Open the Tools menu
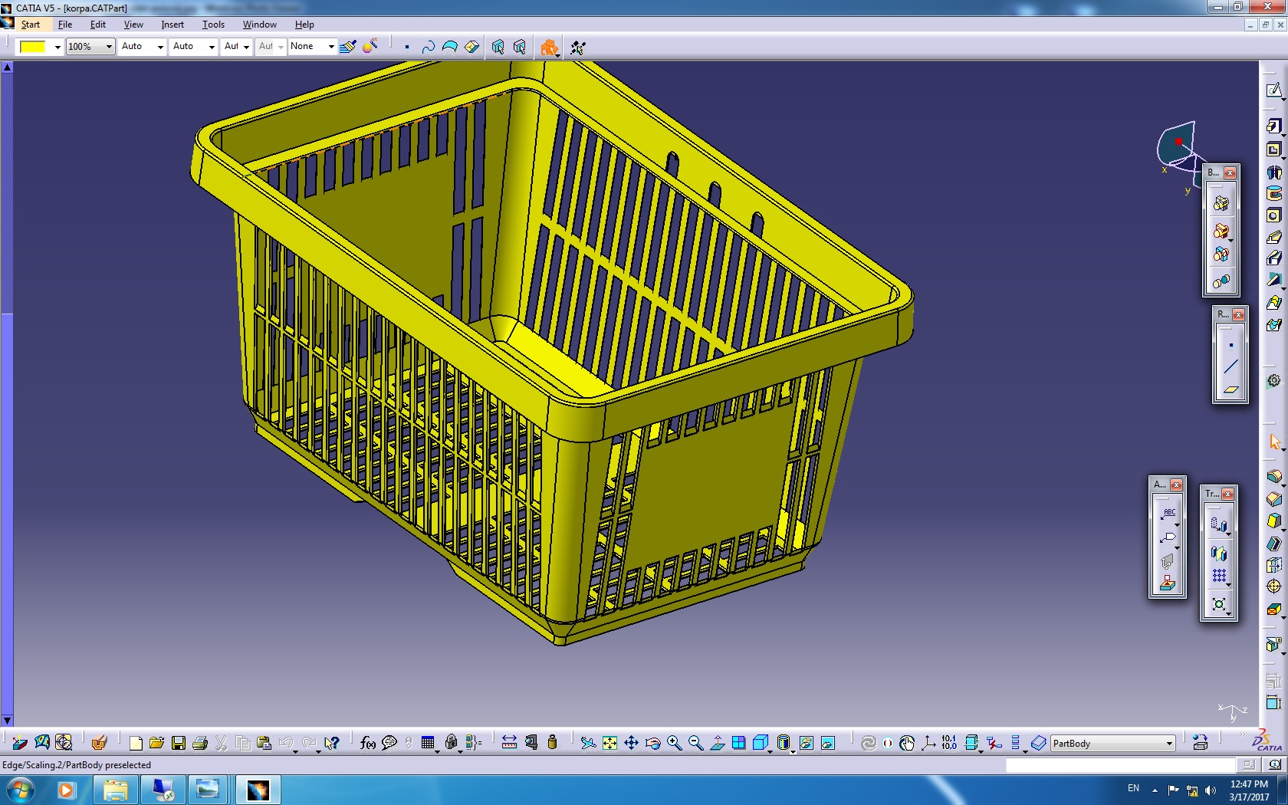The width and height of the screenshot is (1288, 805). pyautogui.click(x=213, y=25)
